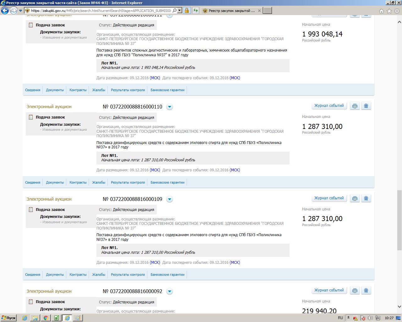Click the print icon for auction 0372200088816000110
Screen dimensions: 402x322
tap(355, 106)
